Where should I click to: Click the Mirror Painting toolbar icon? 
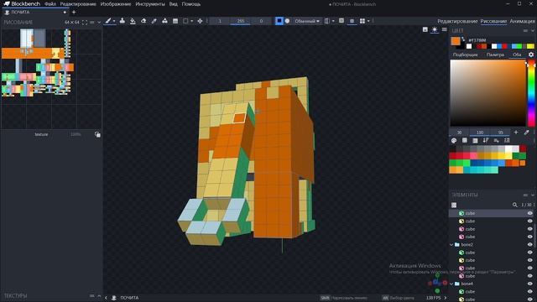pos(327,21)
